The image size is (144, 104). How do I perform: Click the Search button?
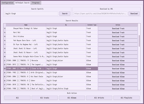click(65, 14)
